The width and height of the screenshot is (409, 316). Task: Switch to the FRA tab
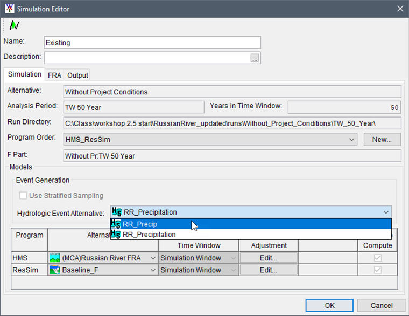pos(54,75)
